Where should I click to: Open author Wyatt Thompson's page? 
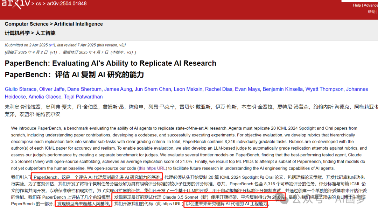[x=324, y=89]
